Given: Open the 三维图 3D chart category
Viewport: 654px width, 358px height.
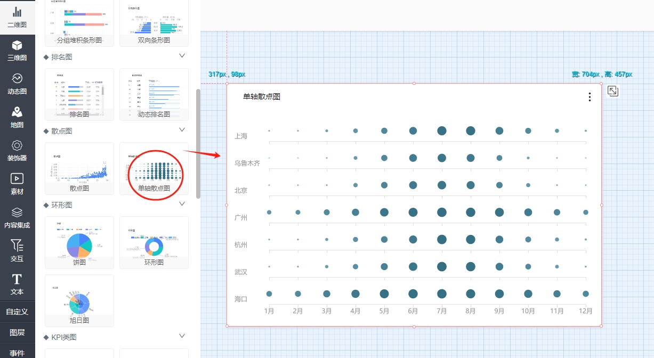Looking at the screenshot, I should 17,51.
